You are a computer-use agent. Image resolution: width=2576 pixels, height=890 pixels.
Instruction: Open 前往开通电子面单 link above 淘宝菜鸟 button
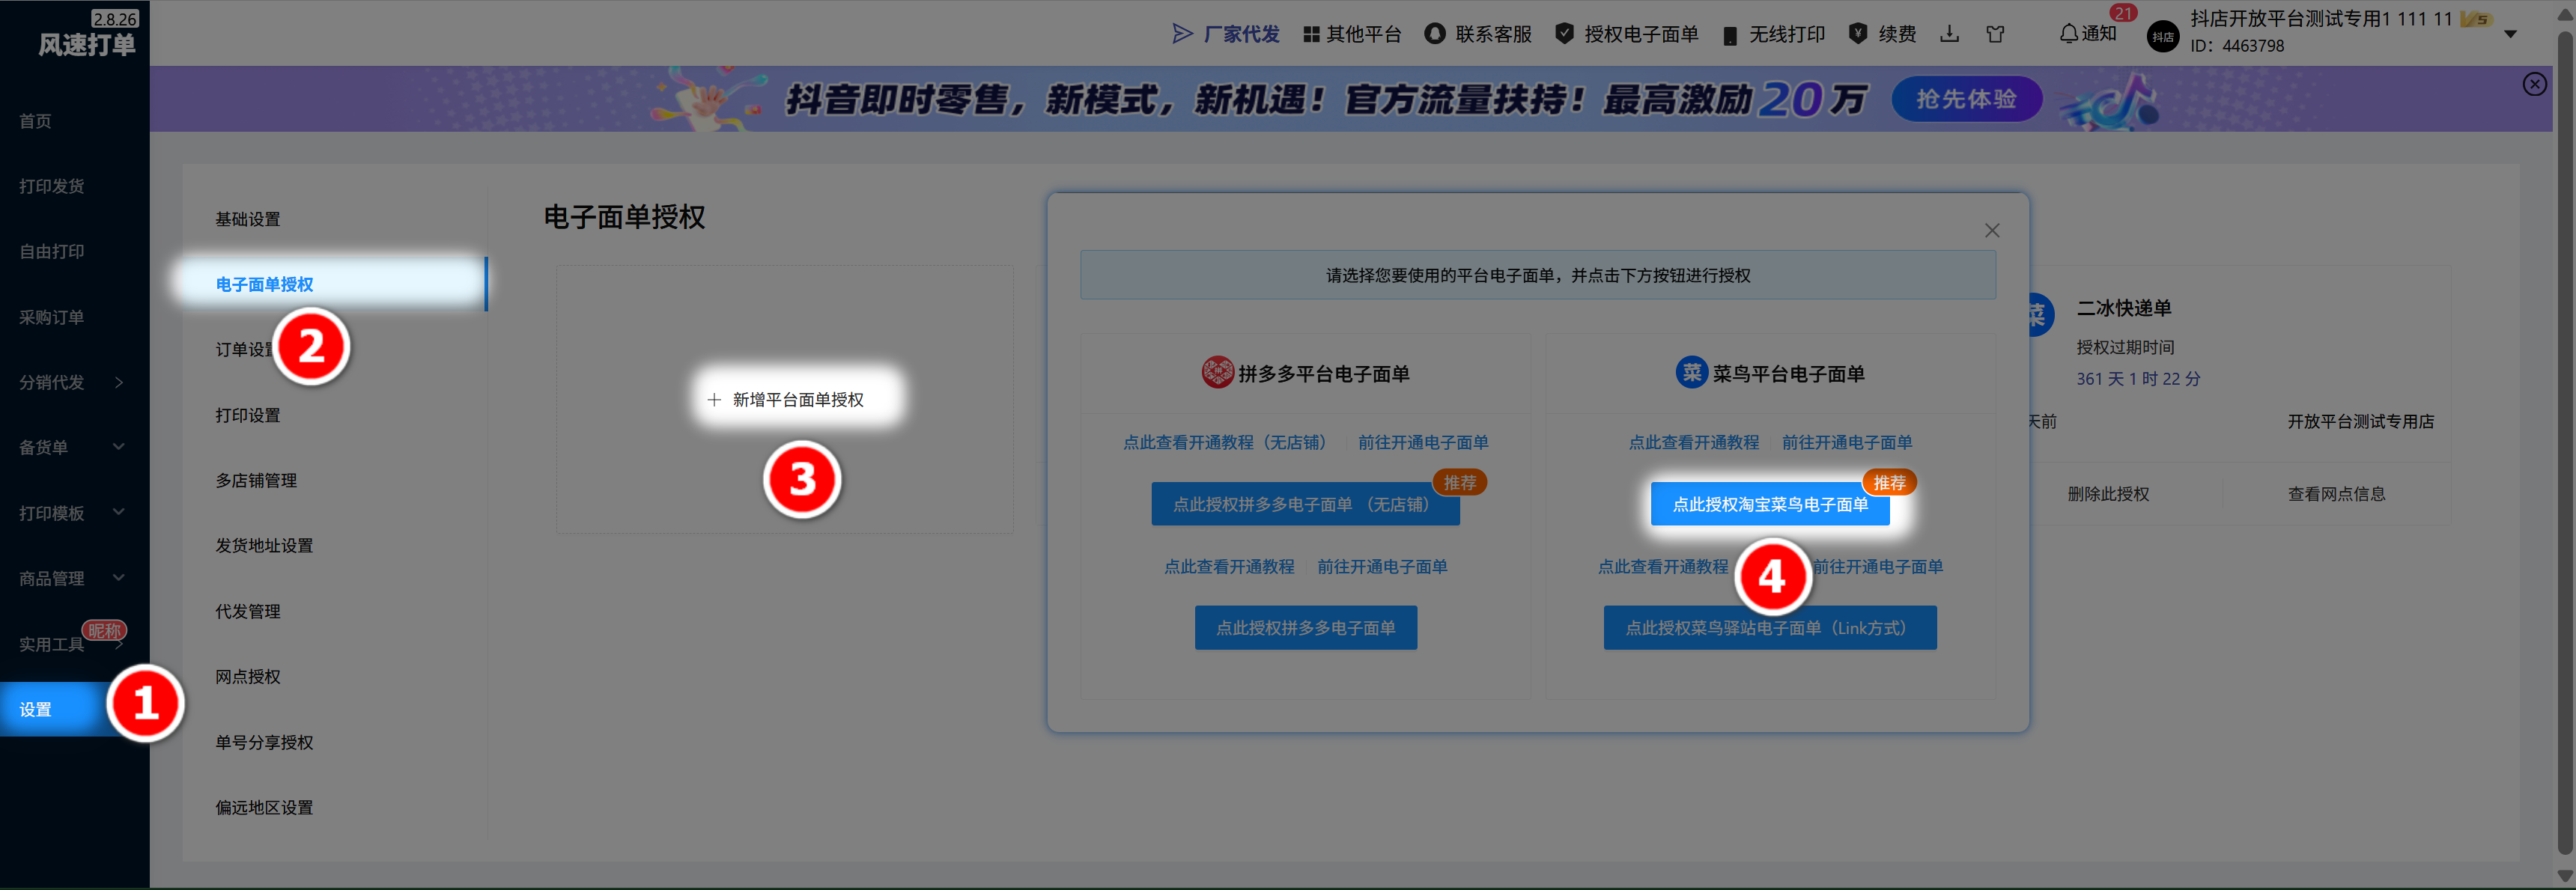[1846, 442]
